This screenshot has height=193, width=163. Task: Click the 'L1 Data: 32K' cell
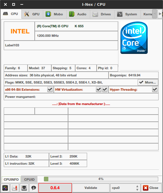tap(26, 156)
